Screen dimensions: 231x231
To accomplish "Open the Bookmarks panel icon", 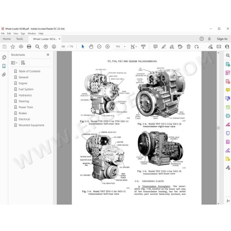I will [4, 66].
